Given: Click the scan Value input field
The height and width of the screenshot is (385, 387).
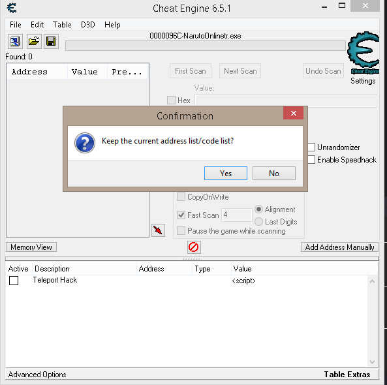Looking at the screenshot, I should coord(286,100).
